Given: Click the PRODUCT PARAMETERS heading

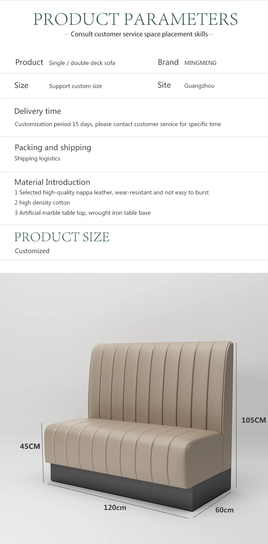Looking at the screenshot, I should click(x=135, y=19).
